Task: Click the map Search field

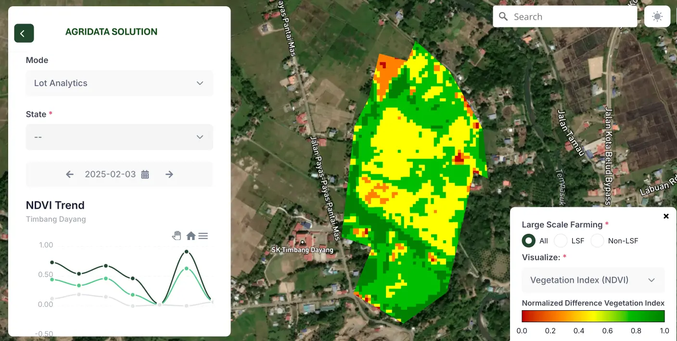Action: tap(565, 17)
